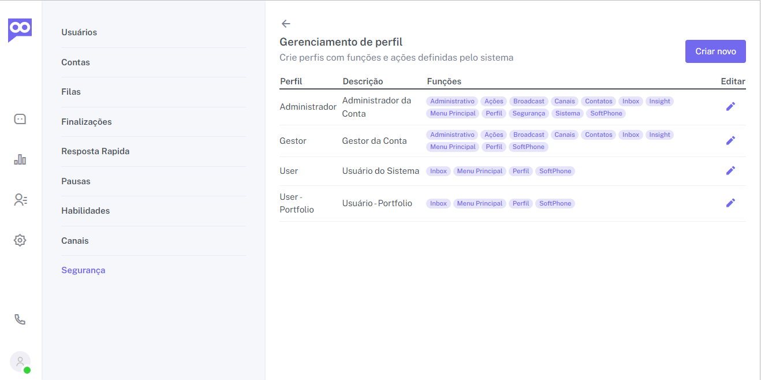The height and width of the screenshot is (380, 761).
Task: Click the Descrição column header
Action: click(x=363, y=81)
